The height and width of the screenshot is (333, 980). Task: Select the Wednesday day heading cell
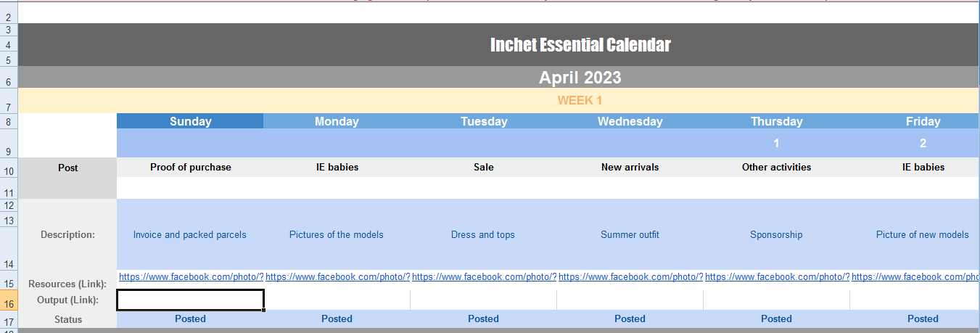click(630, 121)
